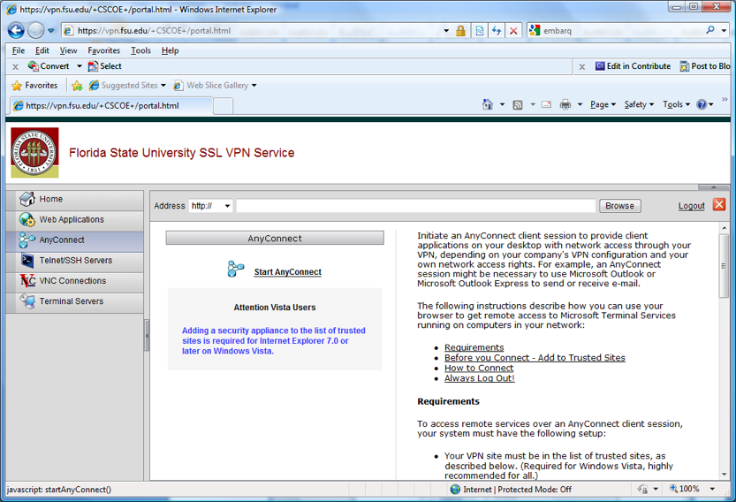Click the RSS feeds icon
The image size is (736, 502).
(x=518, y=104)
